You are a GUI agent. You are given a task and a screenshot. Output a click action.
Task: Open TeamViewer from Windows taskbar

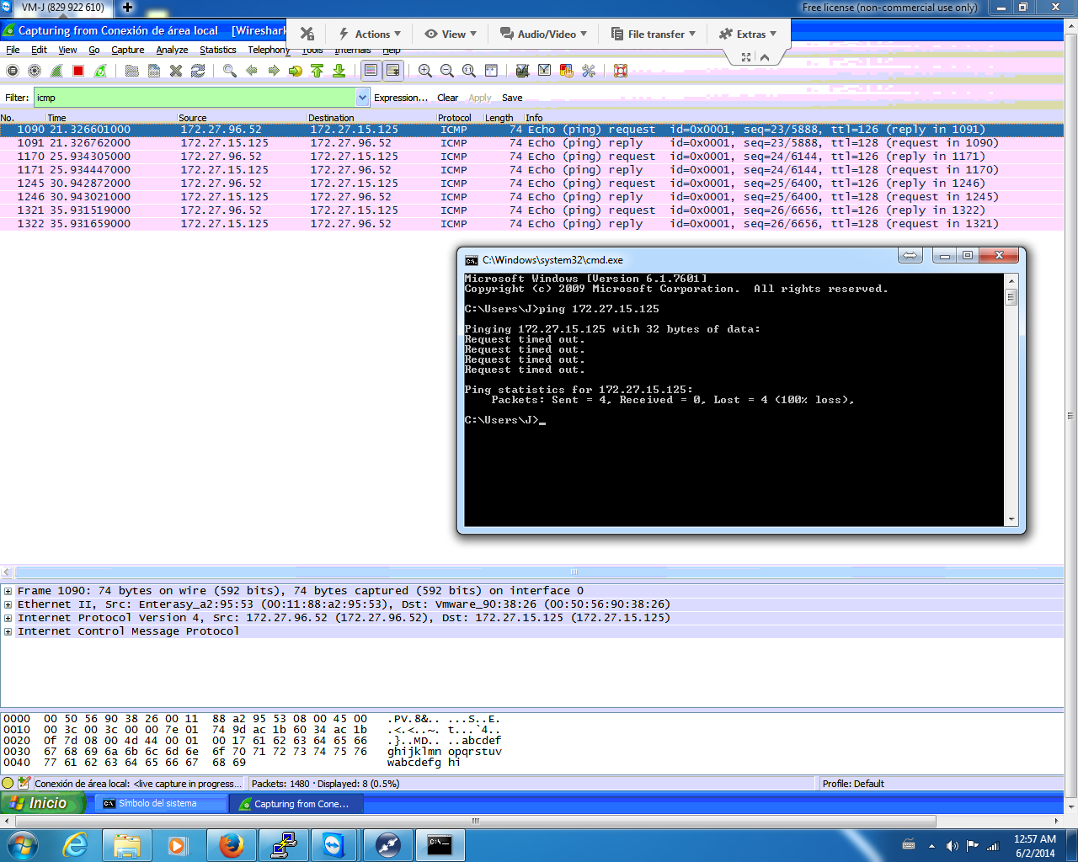click(x=334, y=844)
